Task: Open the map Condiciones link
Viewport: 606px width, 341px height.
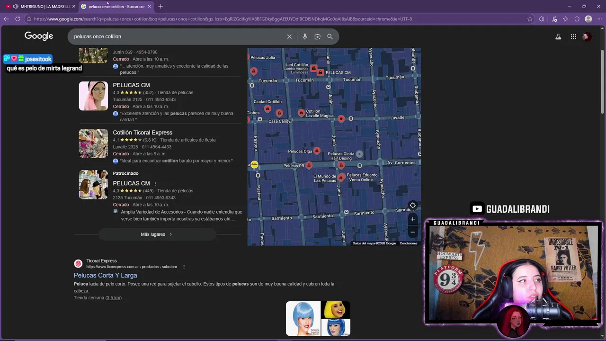Action: coord(409,243)
